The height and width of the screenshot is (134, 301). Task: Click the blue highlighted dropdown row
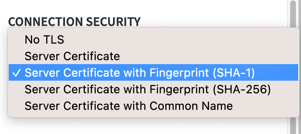[x=153, y=72]
